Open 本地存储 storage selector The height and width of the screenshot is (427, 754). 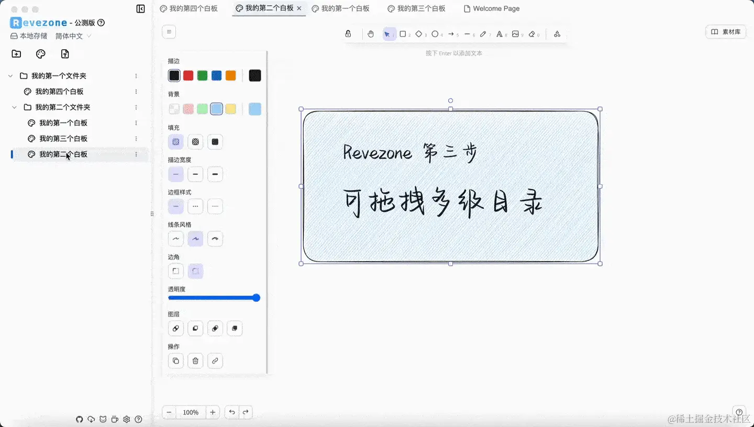pyautogui.click(x=29, y=36)
